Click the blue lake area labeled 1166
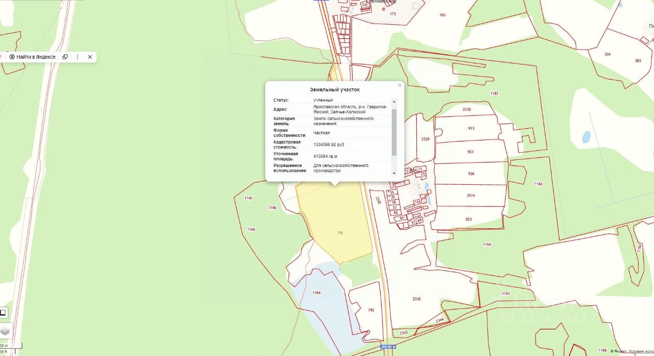This screenshot has width=654, height=356. [x=316, y=294]
